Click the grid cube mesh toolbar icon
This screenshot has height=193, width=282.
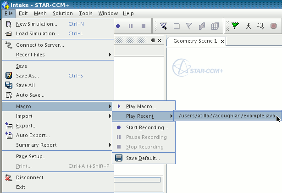tap(215, 26)
